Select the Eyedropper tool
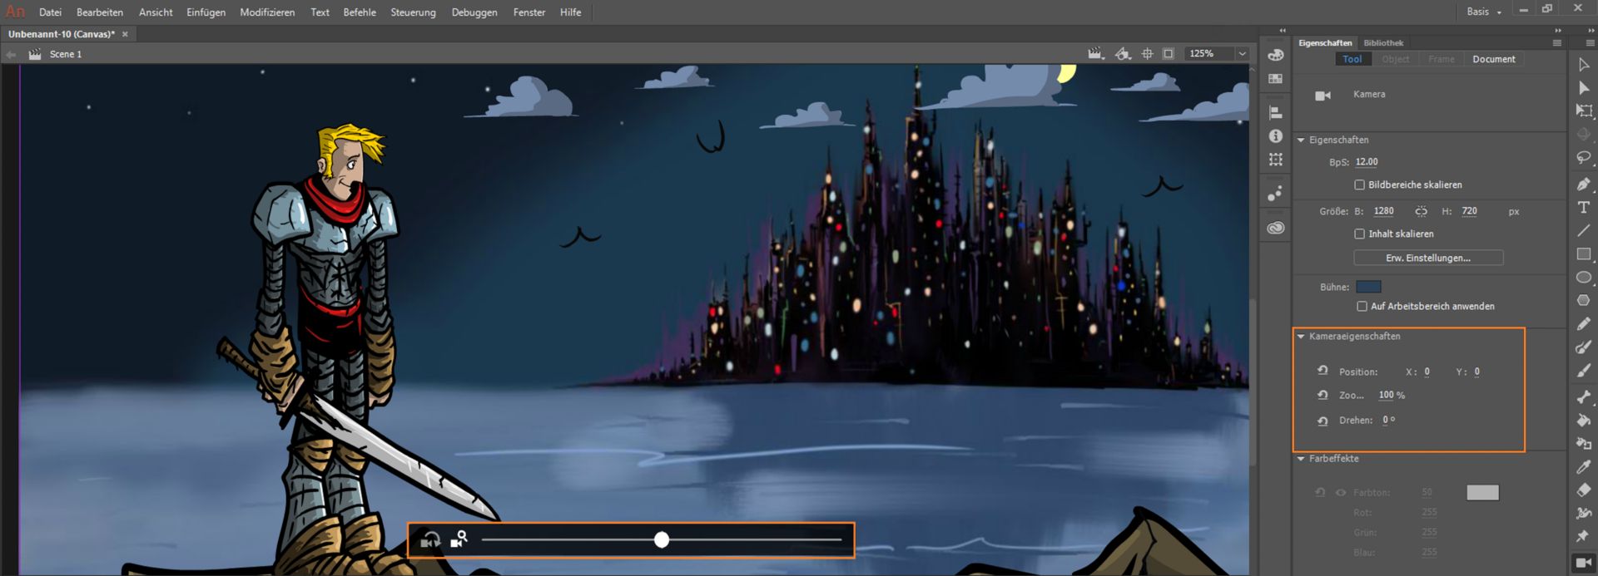 point(1583,466)
